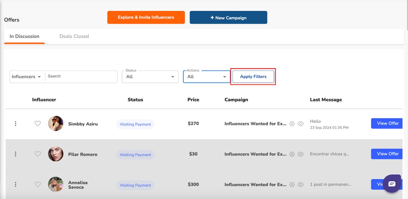
Task: Favorite Simbby Asiru with heart icon
Action: pos(38,124)
